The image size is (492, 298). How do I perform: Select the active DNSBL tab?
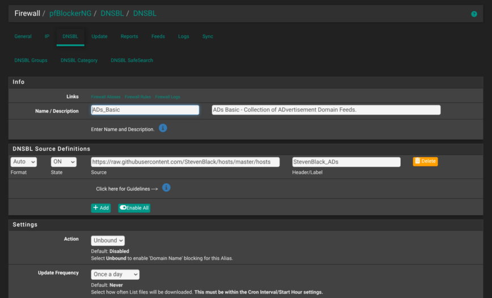pos(70,36)
